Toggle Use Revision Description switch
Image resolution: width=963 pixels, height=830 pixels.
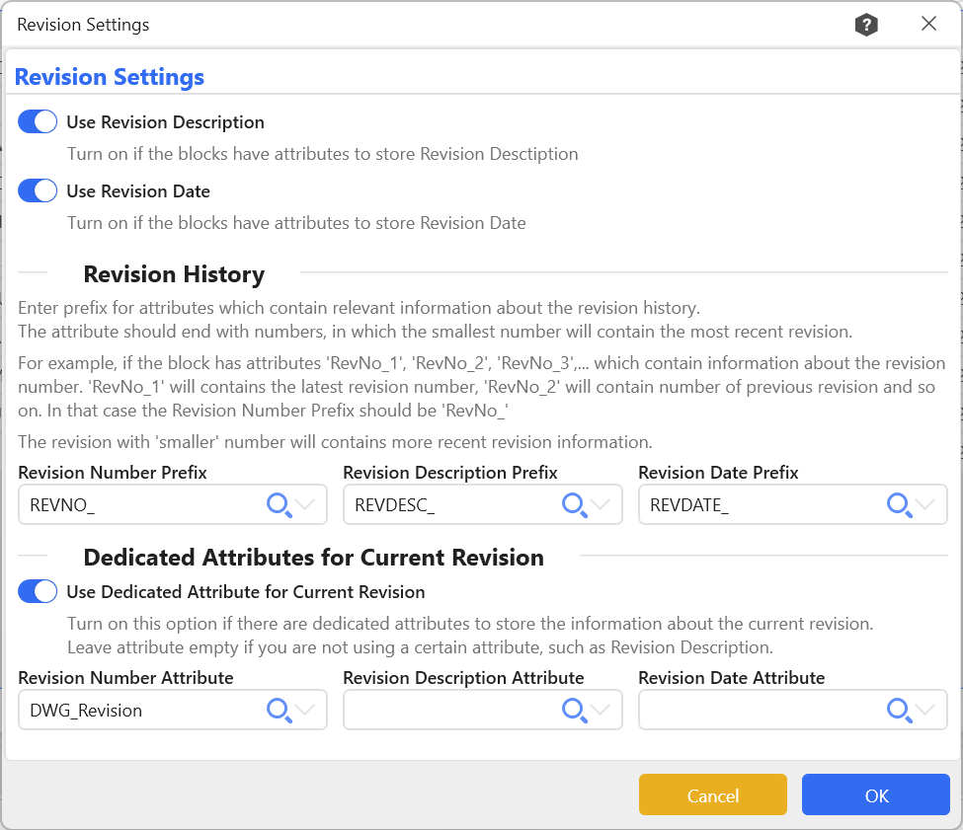click(x=38, y=122)
